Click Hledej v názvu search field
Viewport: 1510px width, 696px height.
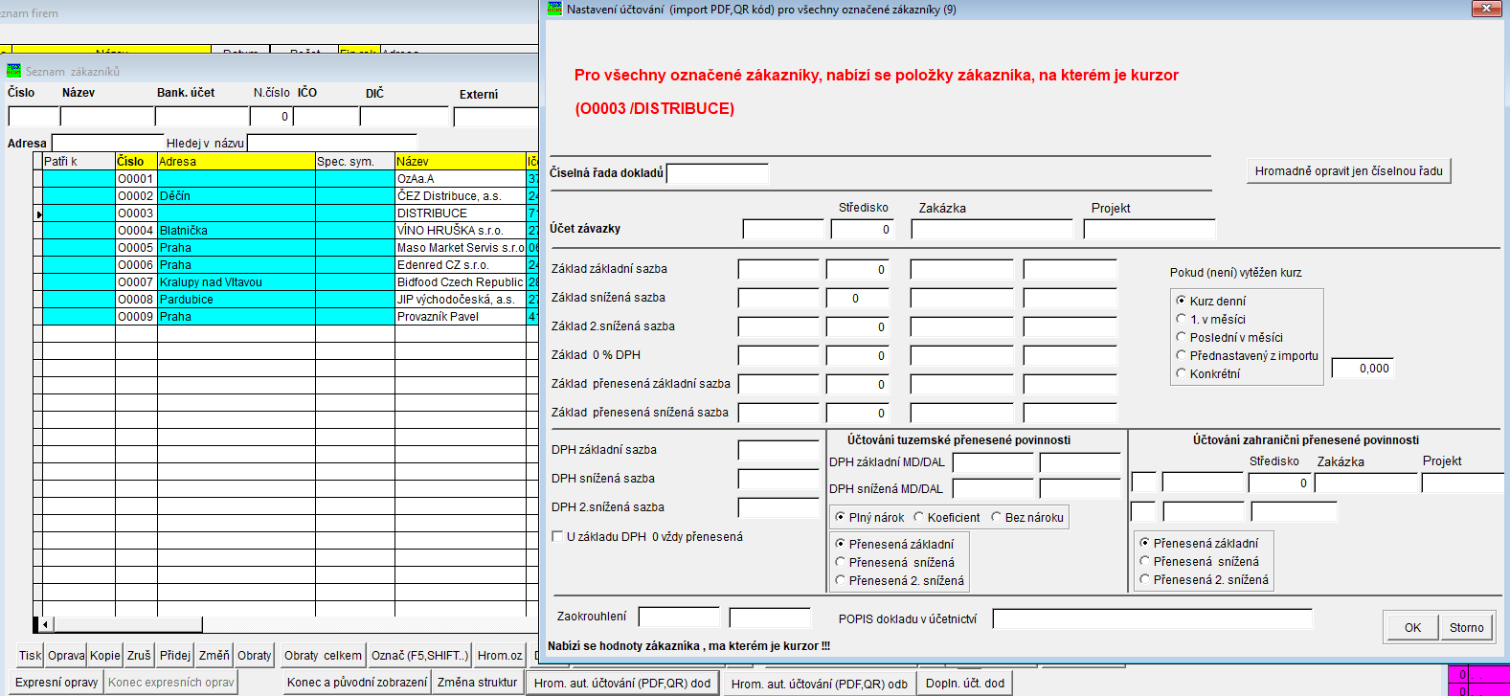coord(332,143)
